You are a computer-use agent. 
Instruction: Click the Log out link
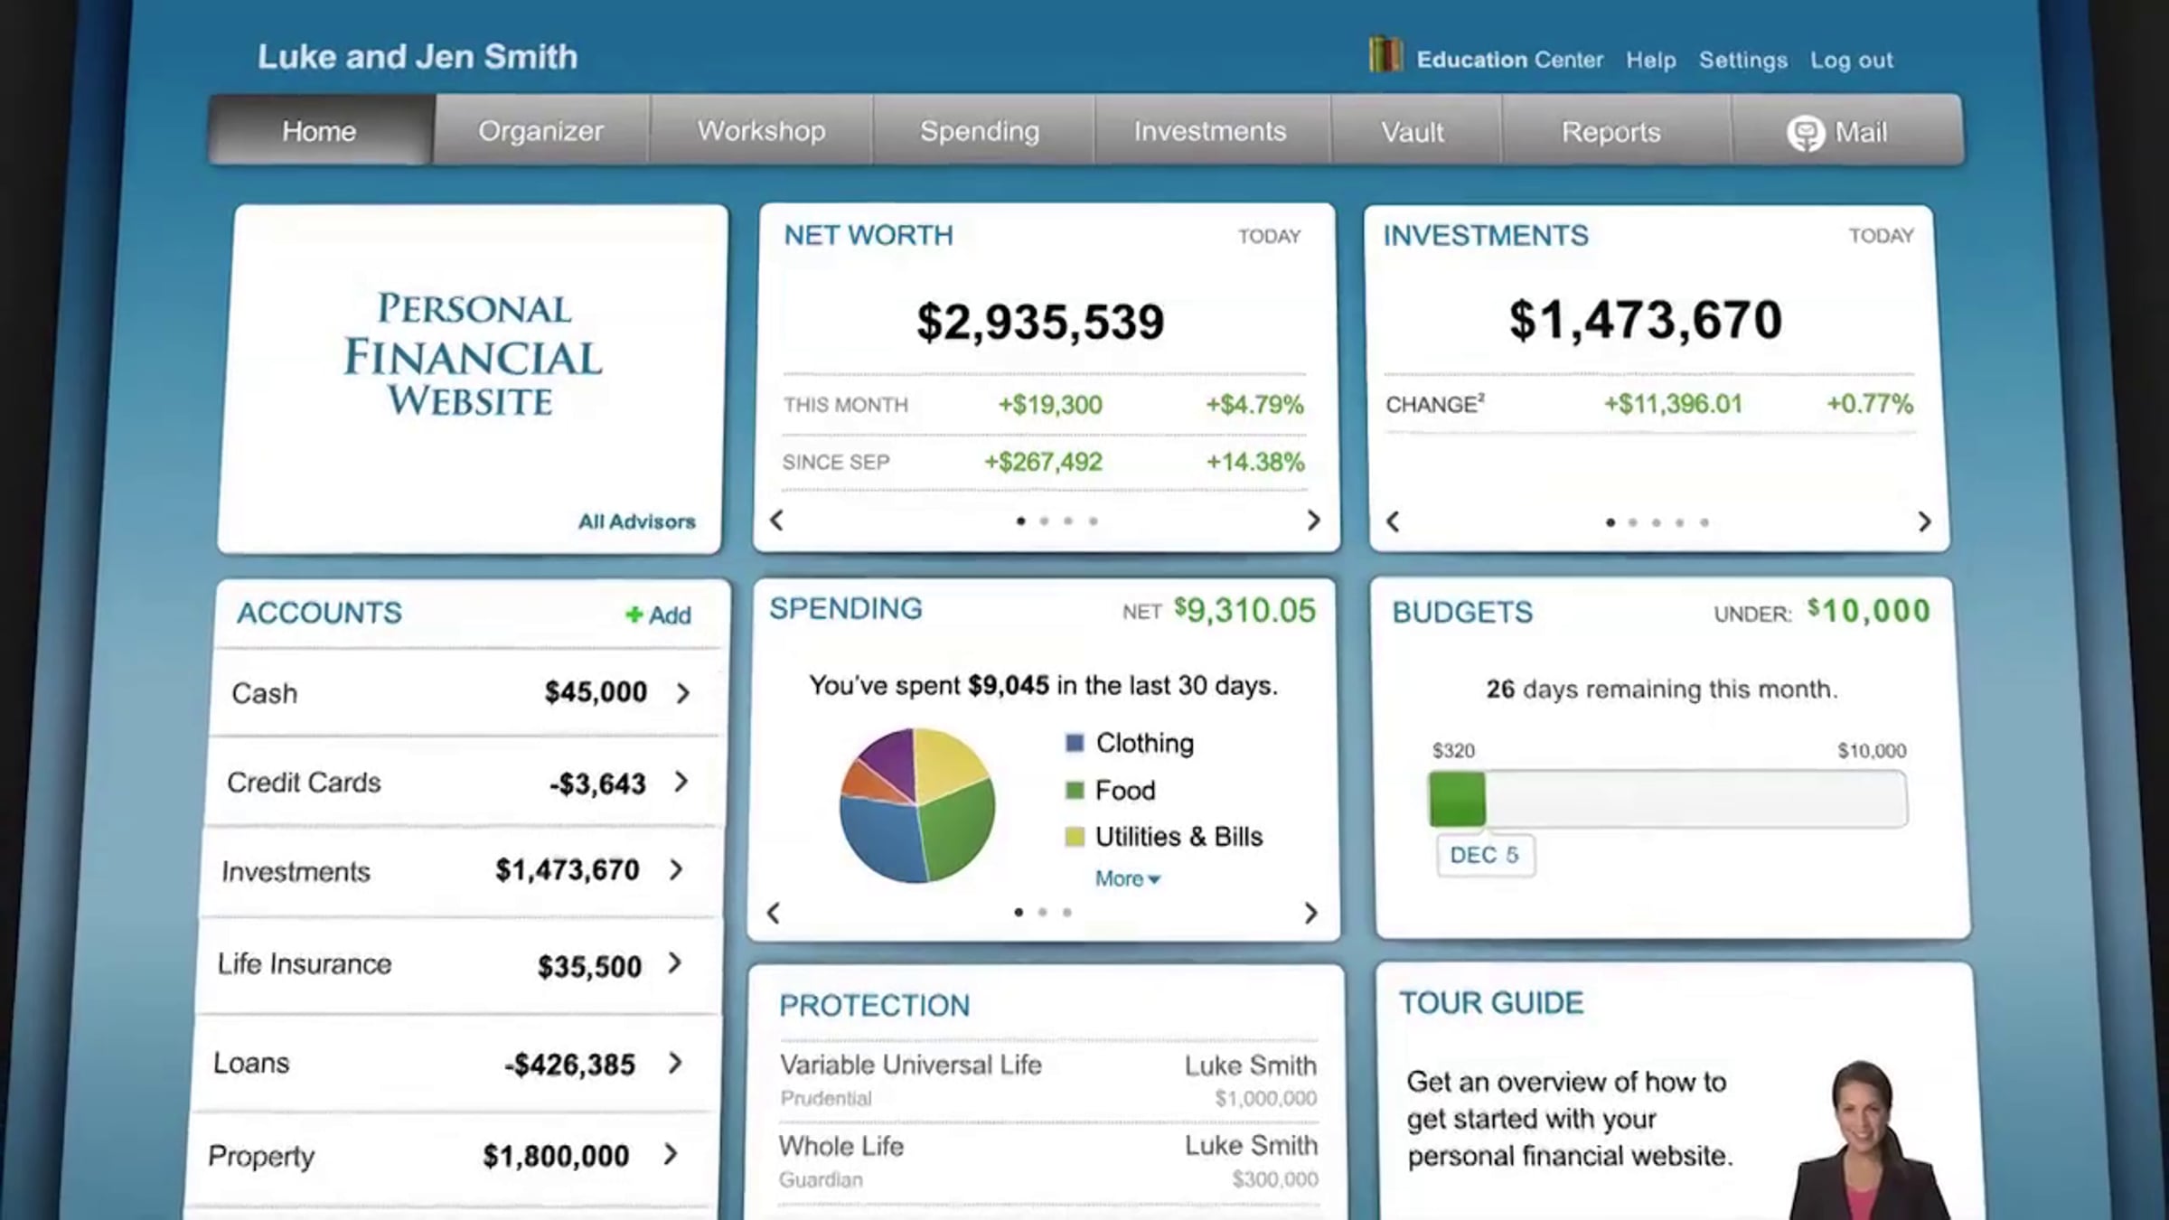(1851, 61)
